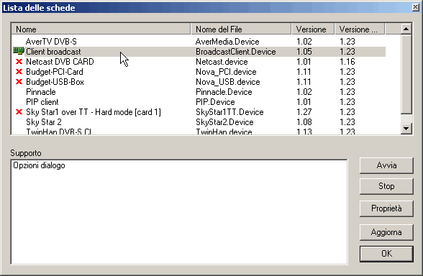
Task: Sort by Nome del File column header
Action: click(241, 29)
